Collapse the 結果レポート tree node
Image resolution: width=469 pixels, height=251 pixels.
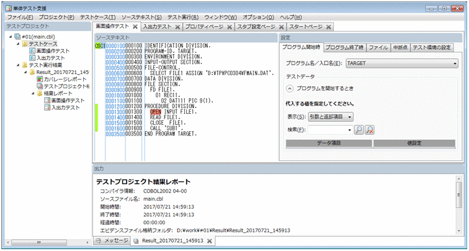point(33,93)
